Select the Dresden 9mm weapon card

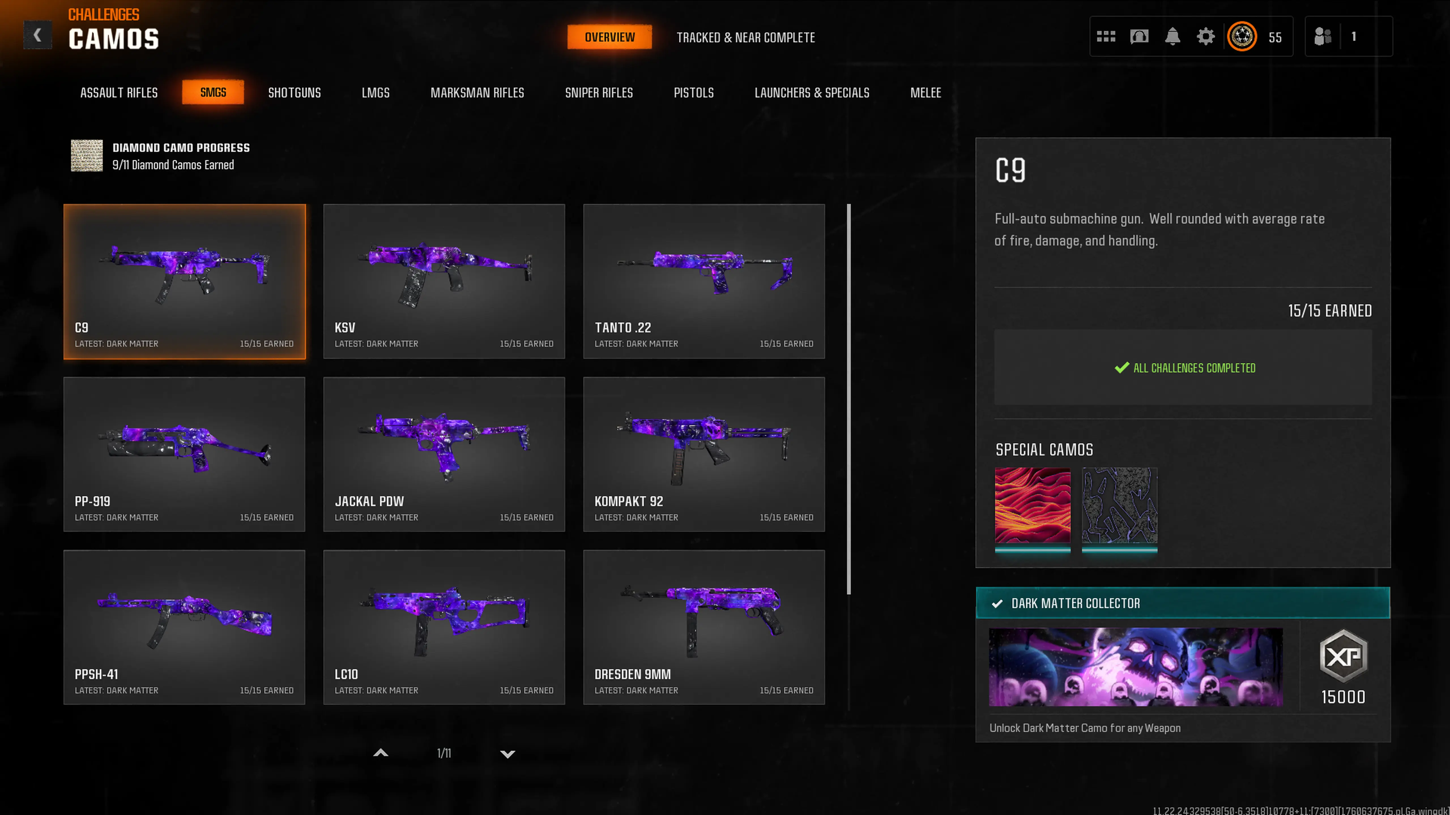tap(703, 627)
